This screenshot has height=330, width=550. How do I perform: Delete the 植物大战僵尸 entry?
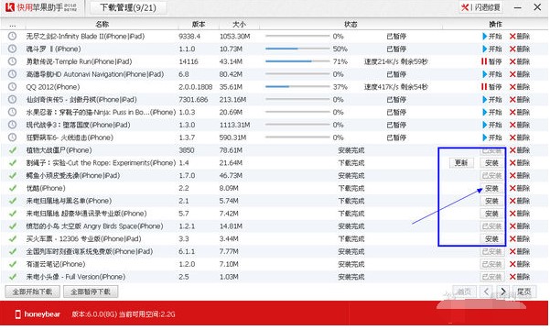520,150
